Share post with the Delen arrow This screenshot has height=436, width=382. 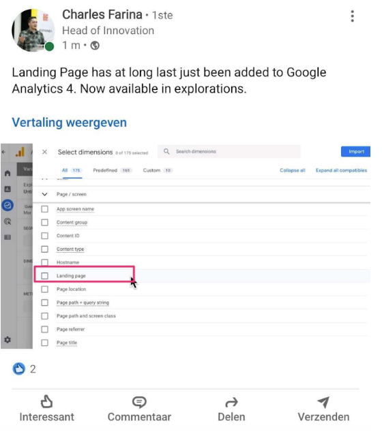(231, 402)
